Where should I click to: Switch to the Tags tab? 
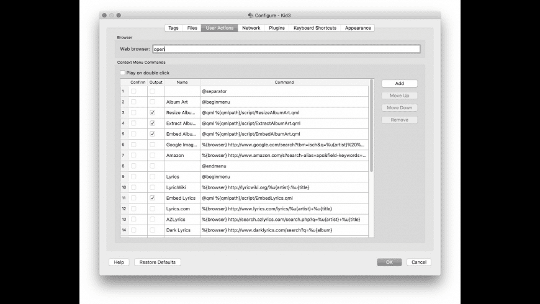[173, 28]
